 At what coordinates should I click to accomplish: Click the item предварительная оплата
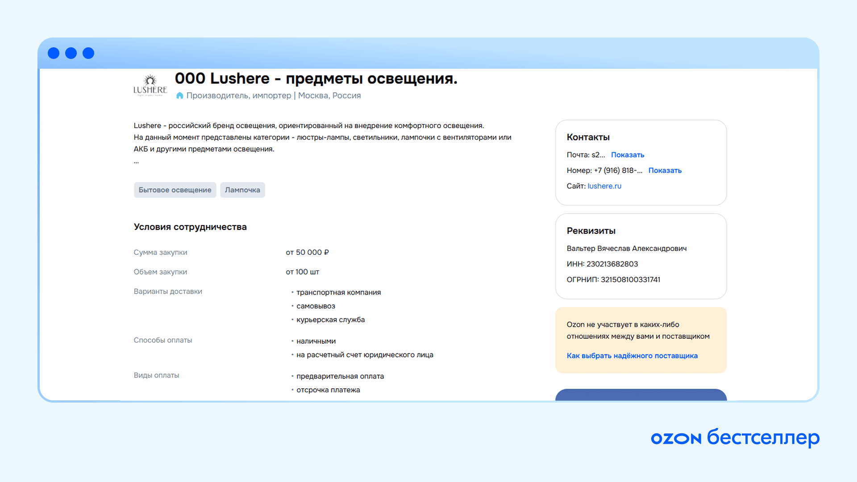340,376
